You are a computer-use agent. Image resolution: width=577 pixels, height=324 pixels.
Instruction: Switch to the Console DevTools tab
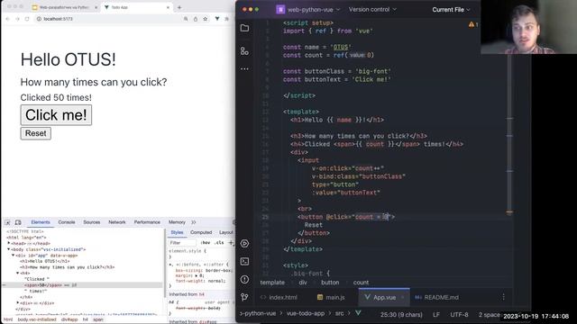[67, 222]
